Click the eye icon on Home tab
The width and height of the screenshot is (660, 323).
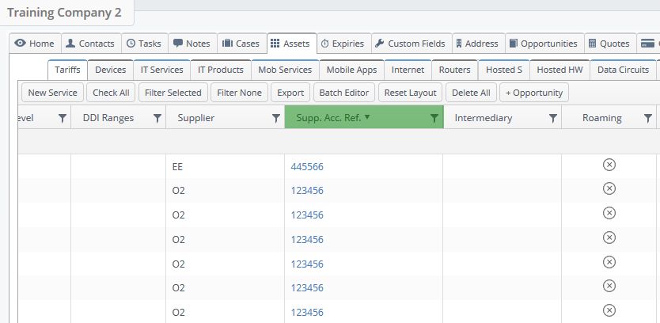click(20, 44)
